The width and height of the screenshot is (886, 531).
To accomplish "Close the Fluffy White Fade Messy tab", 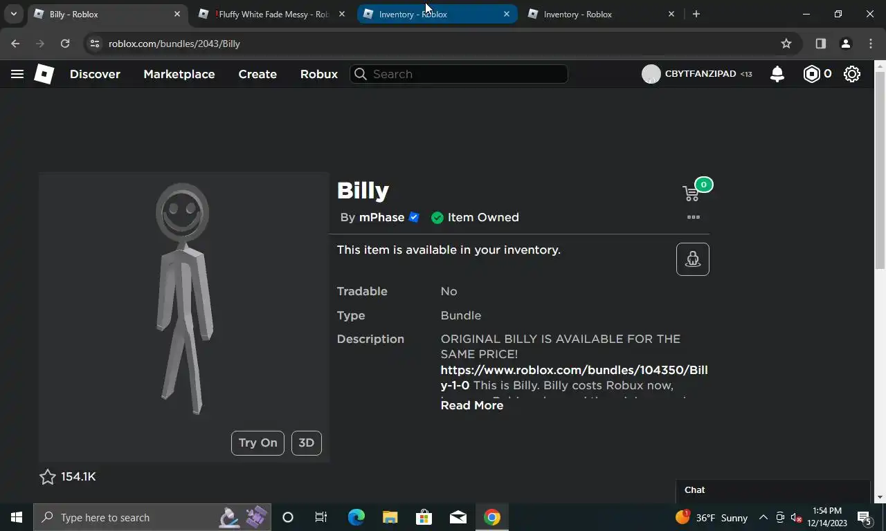I will click(342, 14).
